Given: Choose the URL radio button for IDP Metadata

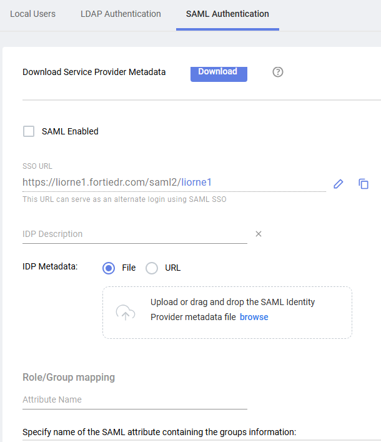Looking at the screenshot, I should point(152,268).
